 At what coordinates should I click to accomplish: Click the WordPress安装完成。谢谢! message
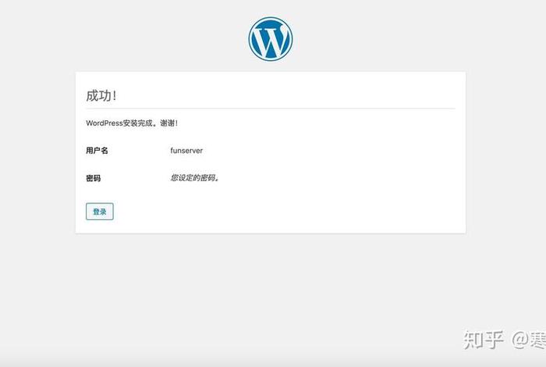click(132, 123)
